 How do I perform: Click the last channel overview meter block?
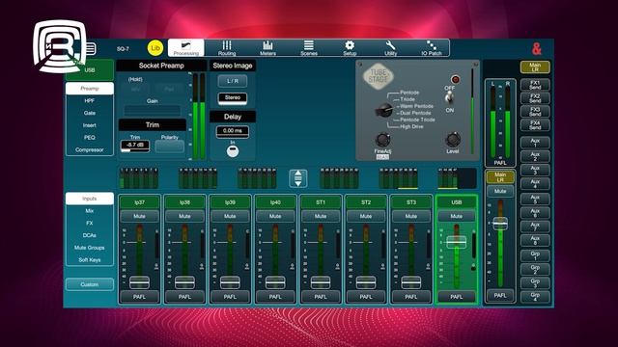457,178
